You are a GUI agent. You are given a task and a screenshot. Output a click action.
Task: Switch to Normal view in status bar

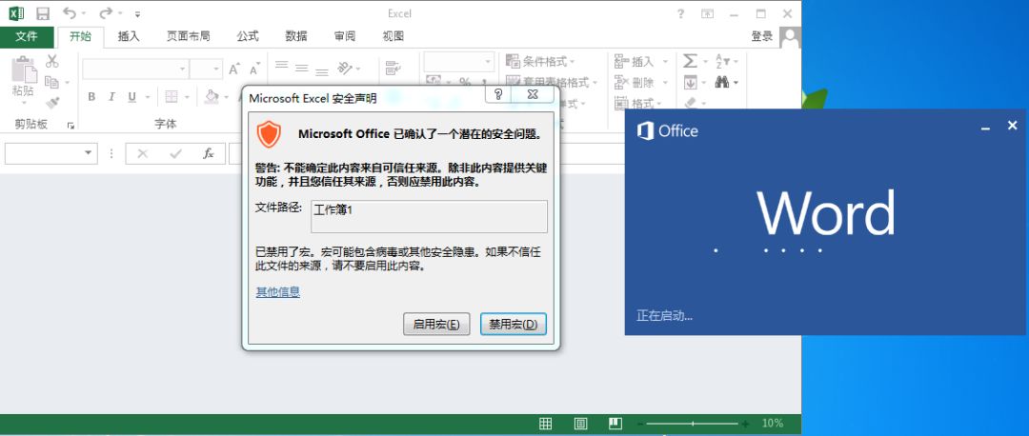(545, 424)
